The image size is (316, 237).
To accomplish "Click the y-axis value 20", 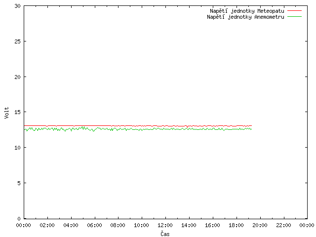I will 18,77.
